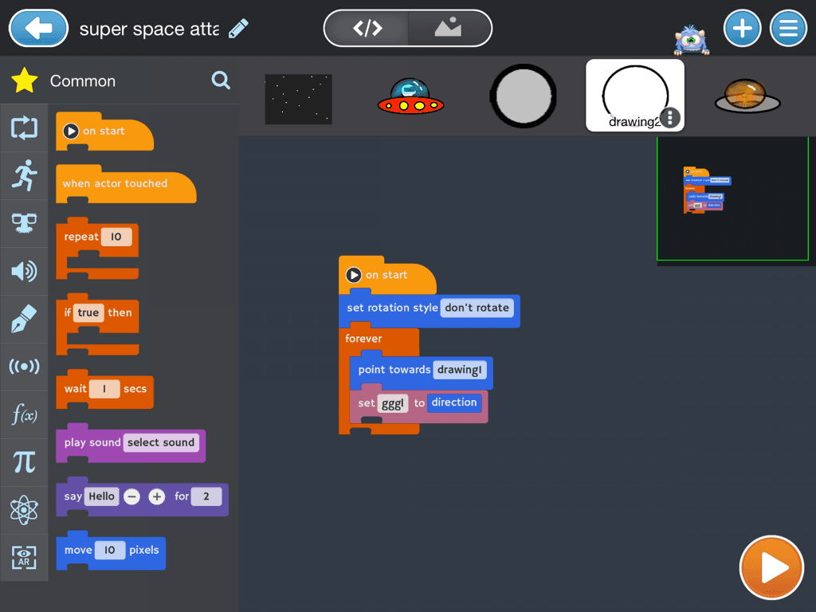
Task: Select the Pen drawing blocks category
Action: point(25,320)
